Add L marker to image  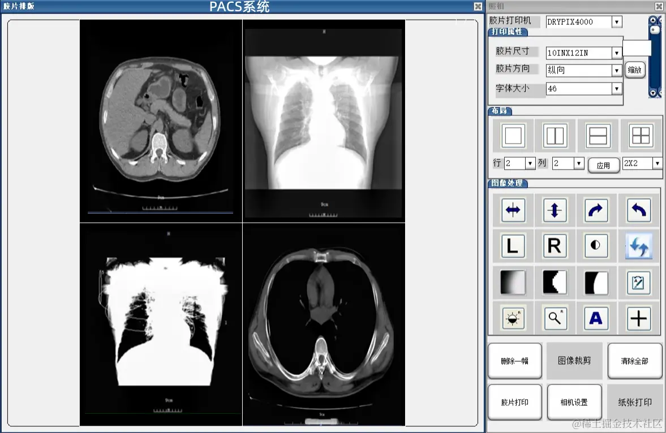513,246
